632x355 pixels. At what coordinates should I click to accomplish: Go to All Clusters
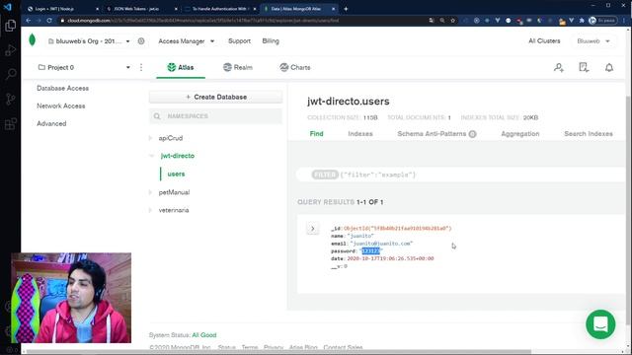(544, 41)
